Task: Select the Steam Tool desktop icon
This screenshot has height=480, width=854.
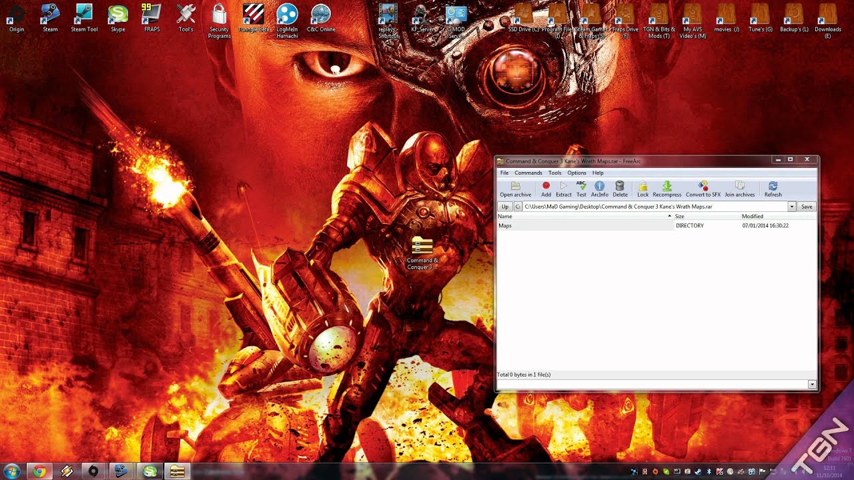Action: coord(84,18)
